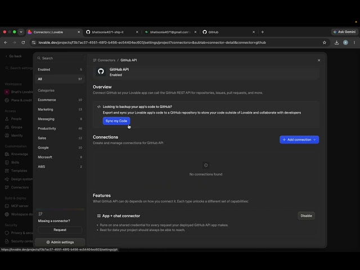Select the All connectors filter
Image resolution: width=360 pixels, height=270 pixels.
pos(60,79)
